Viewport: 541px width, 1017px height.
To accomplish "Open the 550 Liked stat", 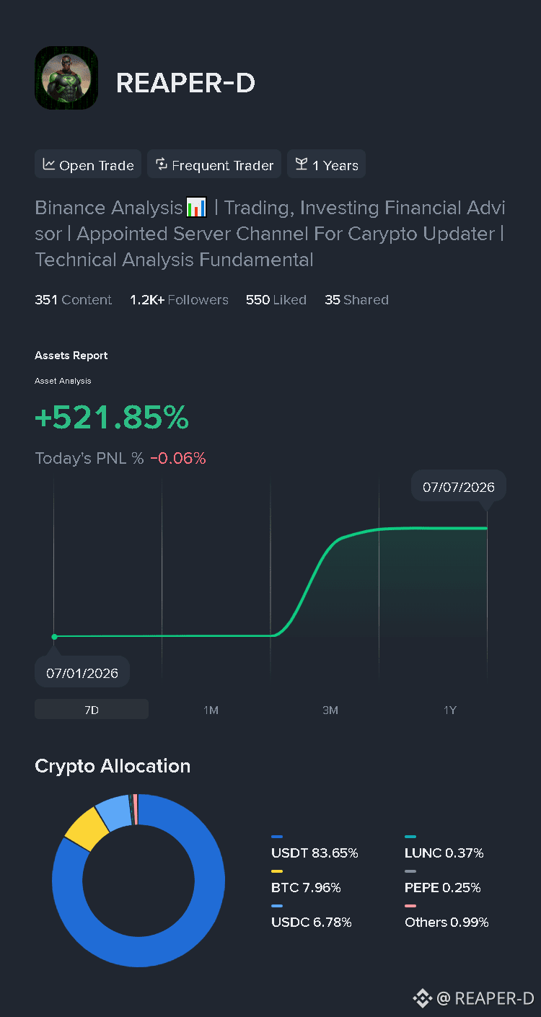I will [x=276, y=300].
